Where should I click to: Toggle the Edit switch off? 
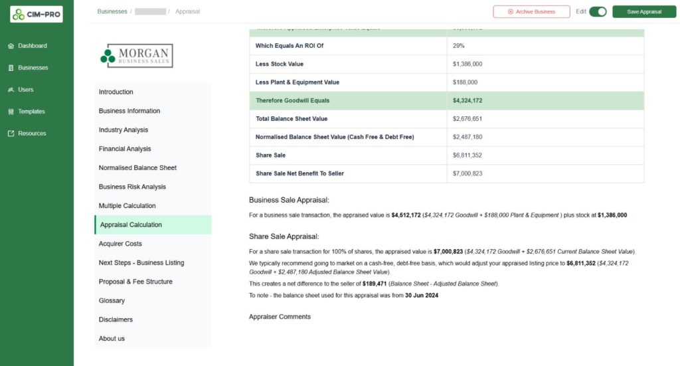click(598, 12)
